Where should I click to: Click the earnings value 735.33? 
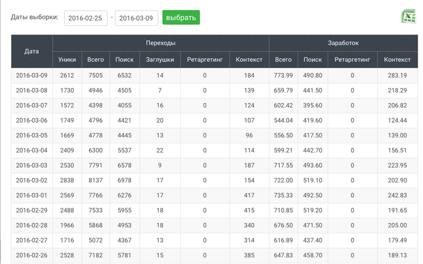[x=283, y=195]
